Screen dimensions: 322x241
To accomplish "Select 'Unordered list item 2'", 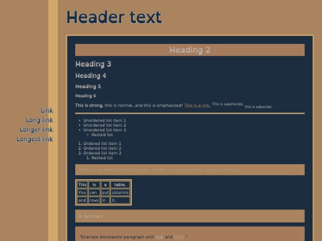I will 104,125.
